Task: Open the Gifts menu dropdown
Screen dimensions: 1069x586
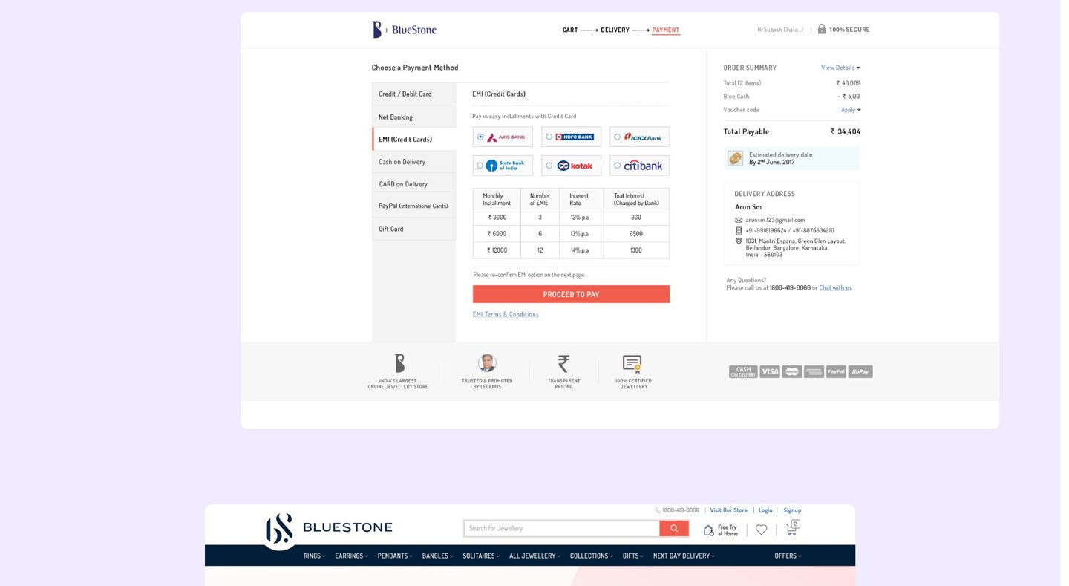Action: click(x=634, y=556)
